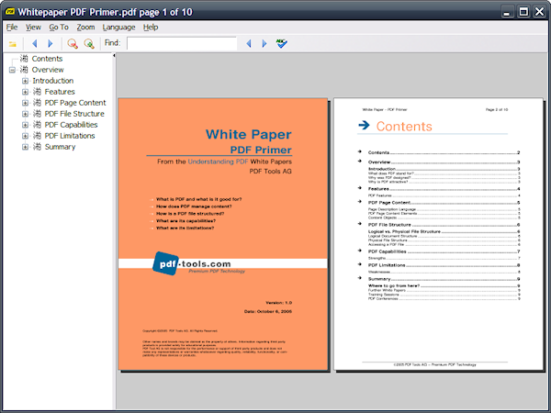Select the PDF File Structure bookmark
The height and width of the screenshot is (413, 551).
tap(74, 114)
